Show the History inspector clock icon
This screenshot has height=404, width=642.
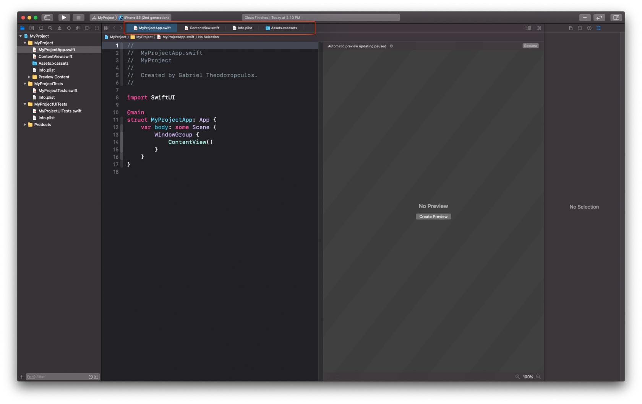[x=580, y=28]
